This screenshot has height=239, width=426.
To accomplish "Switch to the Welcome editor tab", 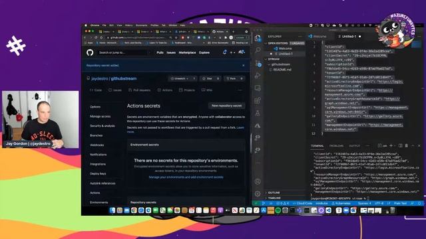I will (318, 37).
